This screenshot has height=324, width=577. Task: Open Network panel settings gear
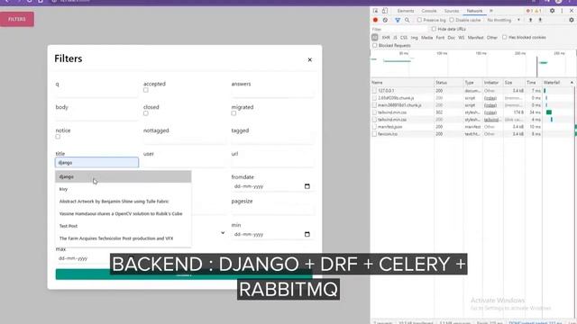pos(571,20)
